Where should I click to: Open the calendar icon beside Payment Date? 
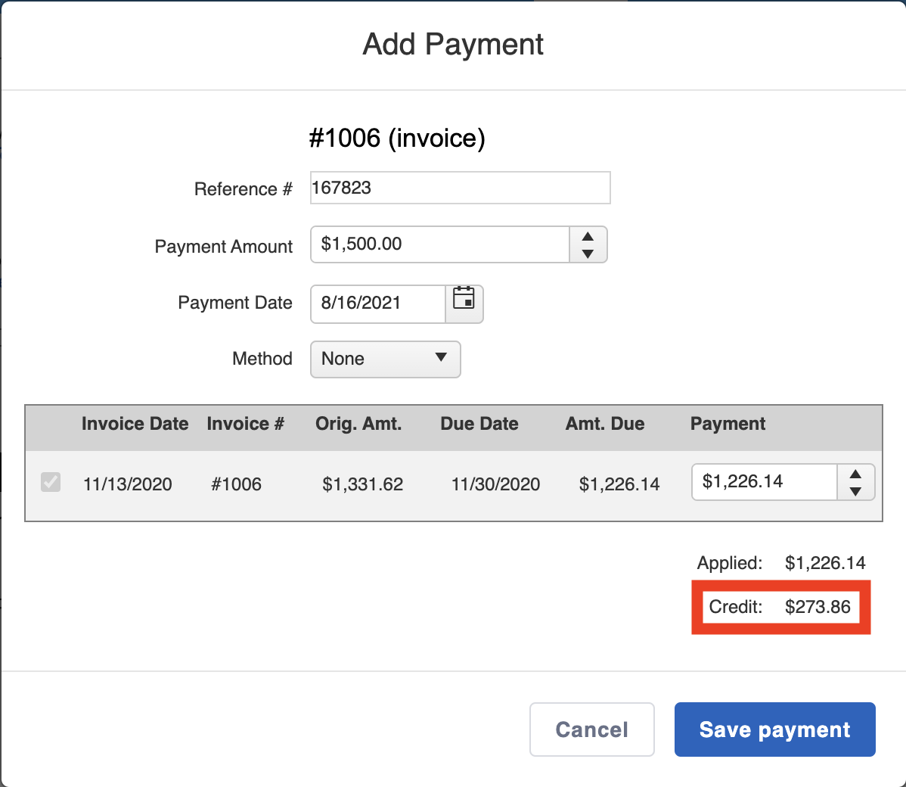pos(464,303)
